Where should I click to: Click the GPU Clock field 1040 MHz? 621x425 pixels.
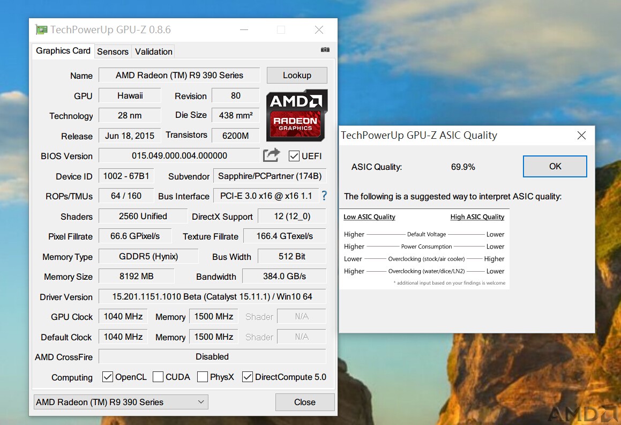(x=123, y=317)
